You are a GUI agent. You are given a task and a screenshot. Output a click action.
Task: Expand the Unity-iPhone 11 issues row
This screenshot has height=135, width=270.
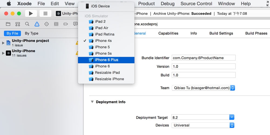[x=3, y=53]
